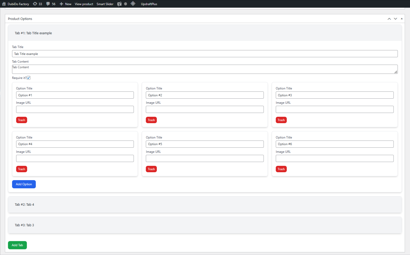The width and height of the screenshot is (410, 255).
Task: Open View product in admin bar
Action: (x=84, y=4)
